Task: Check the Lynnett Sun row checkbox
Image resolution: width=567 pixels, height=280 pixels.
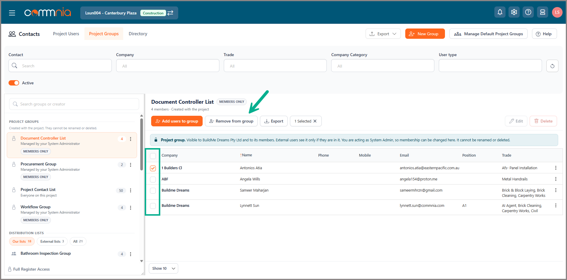Action: (153, 206)
